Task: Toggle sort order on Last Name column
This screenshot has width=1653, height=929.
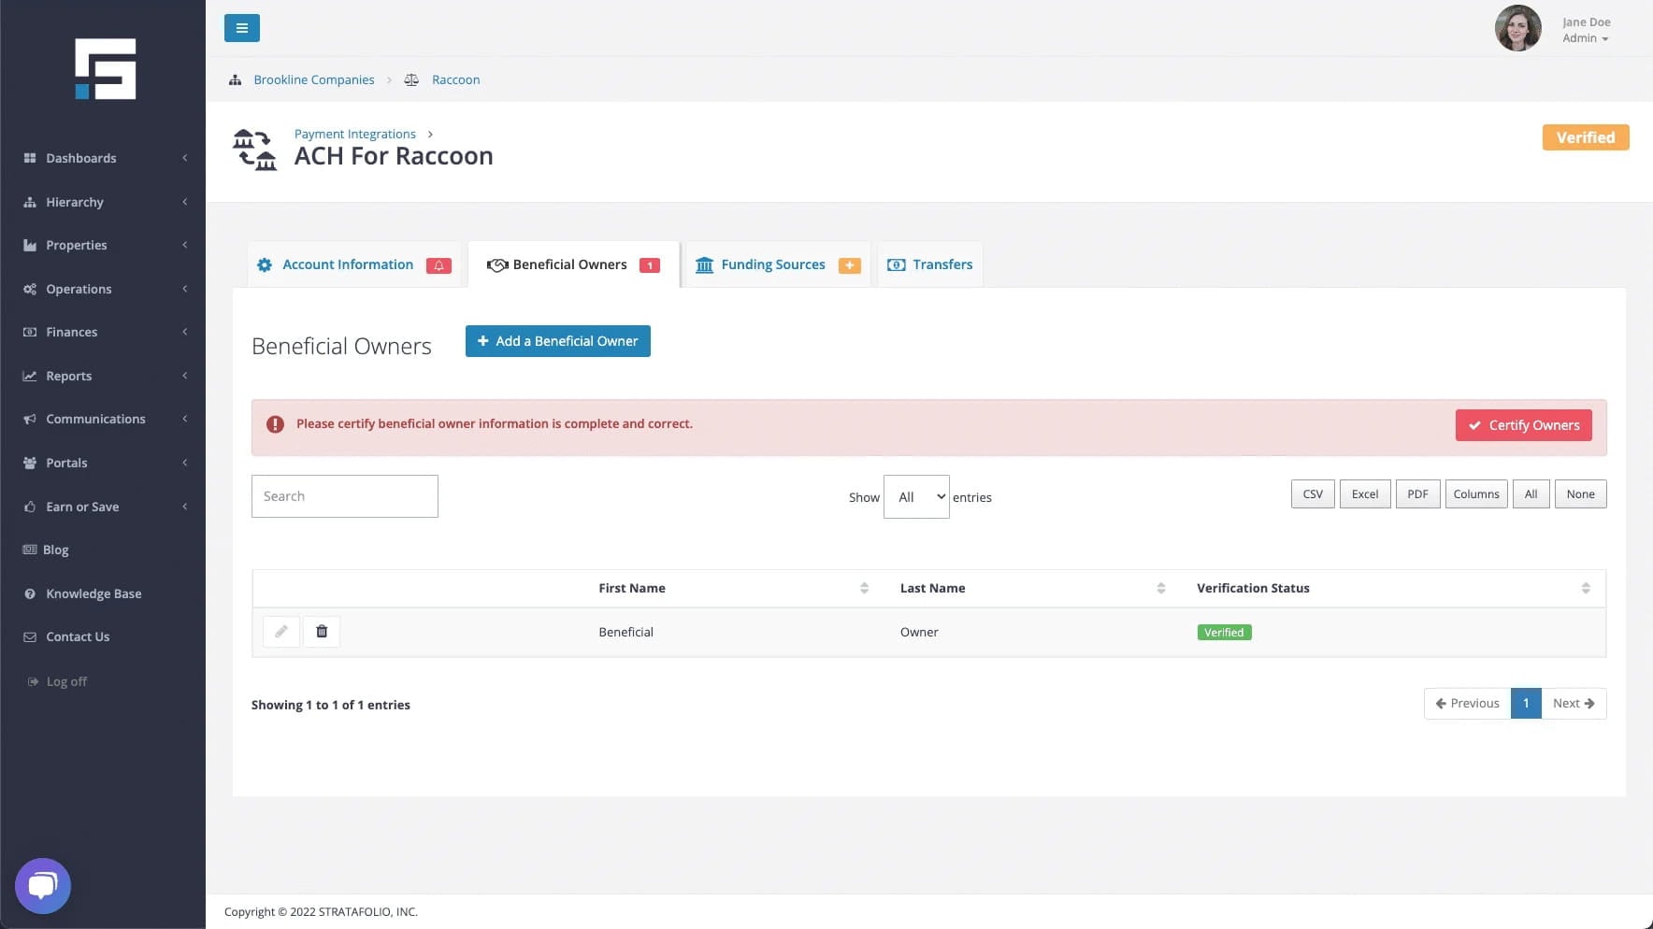Action: [1160, 588]
